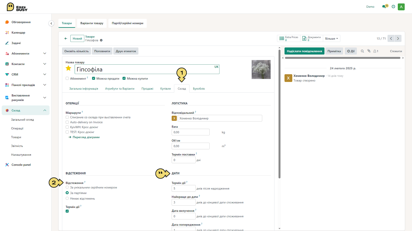Click the Хоменко Володимир avatar in chatter
The image size is (412, 231).
(288, 78)
